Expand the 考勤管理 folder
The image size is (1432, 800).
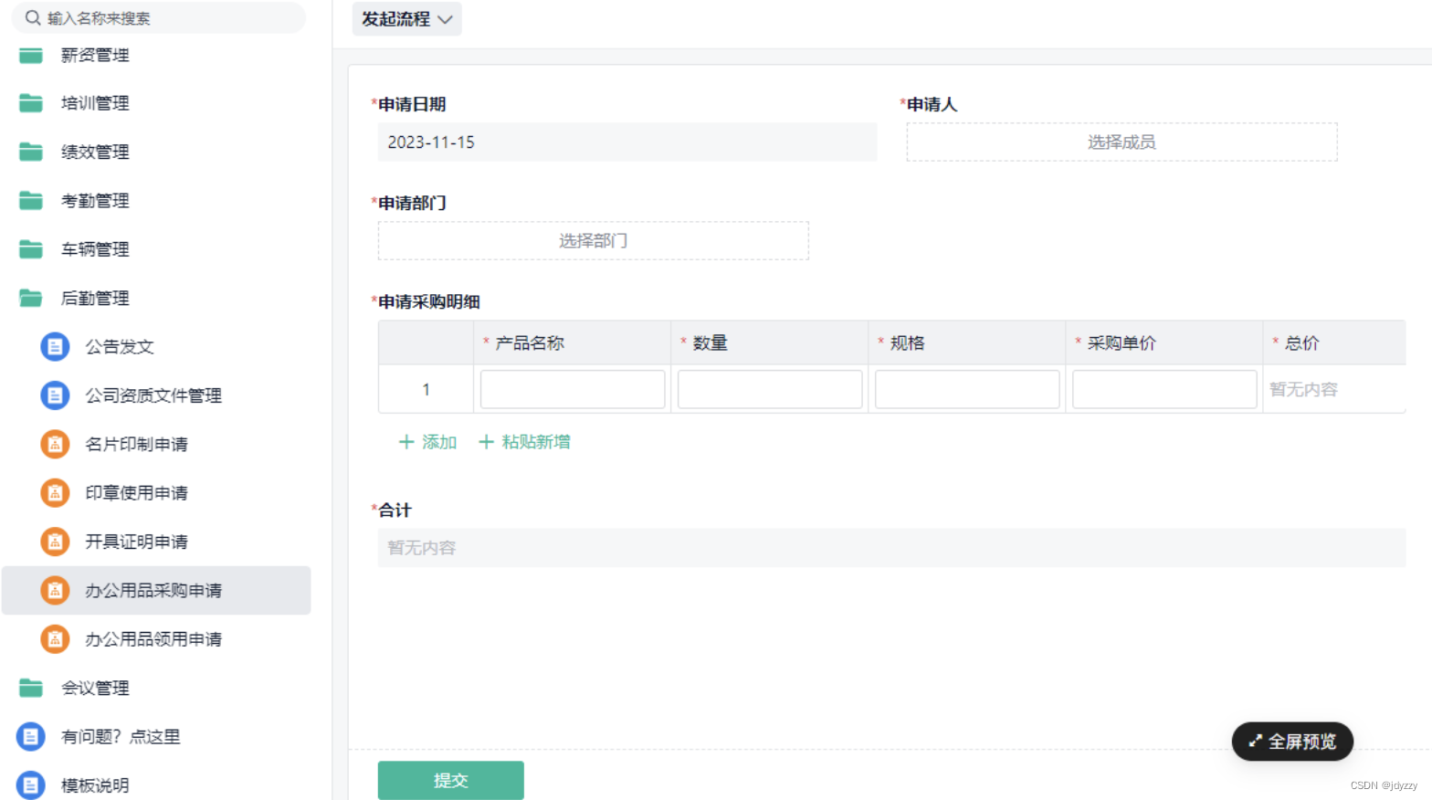coord(95,200)
